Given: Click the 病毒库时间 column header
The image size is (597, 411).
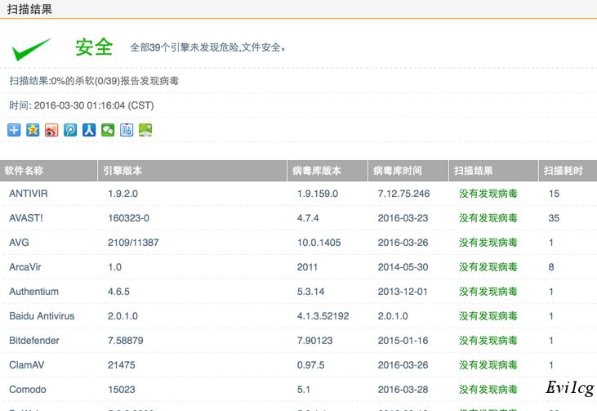Looking at the screenshot, I should (398, 171).
